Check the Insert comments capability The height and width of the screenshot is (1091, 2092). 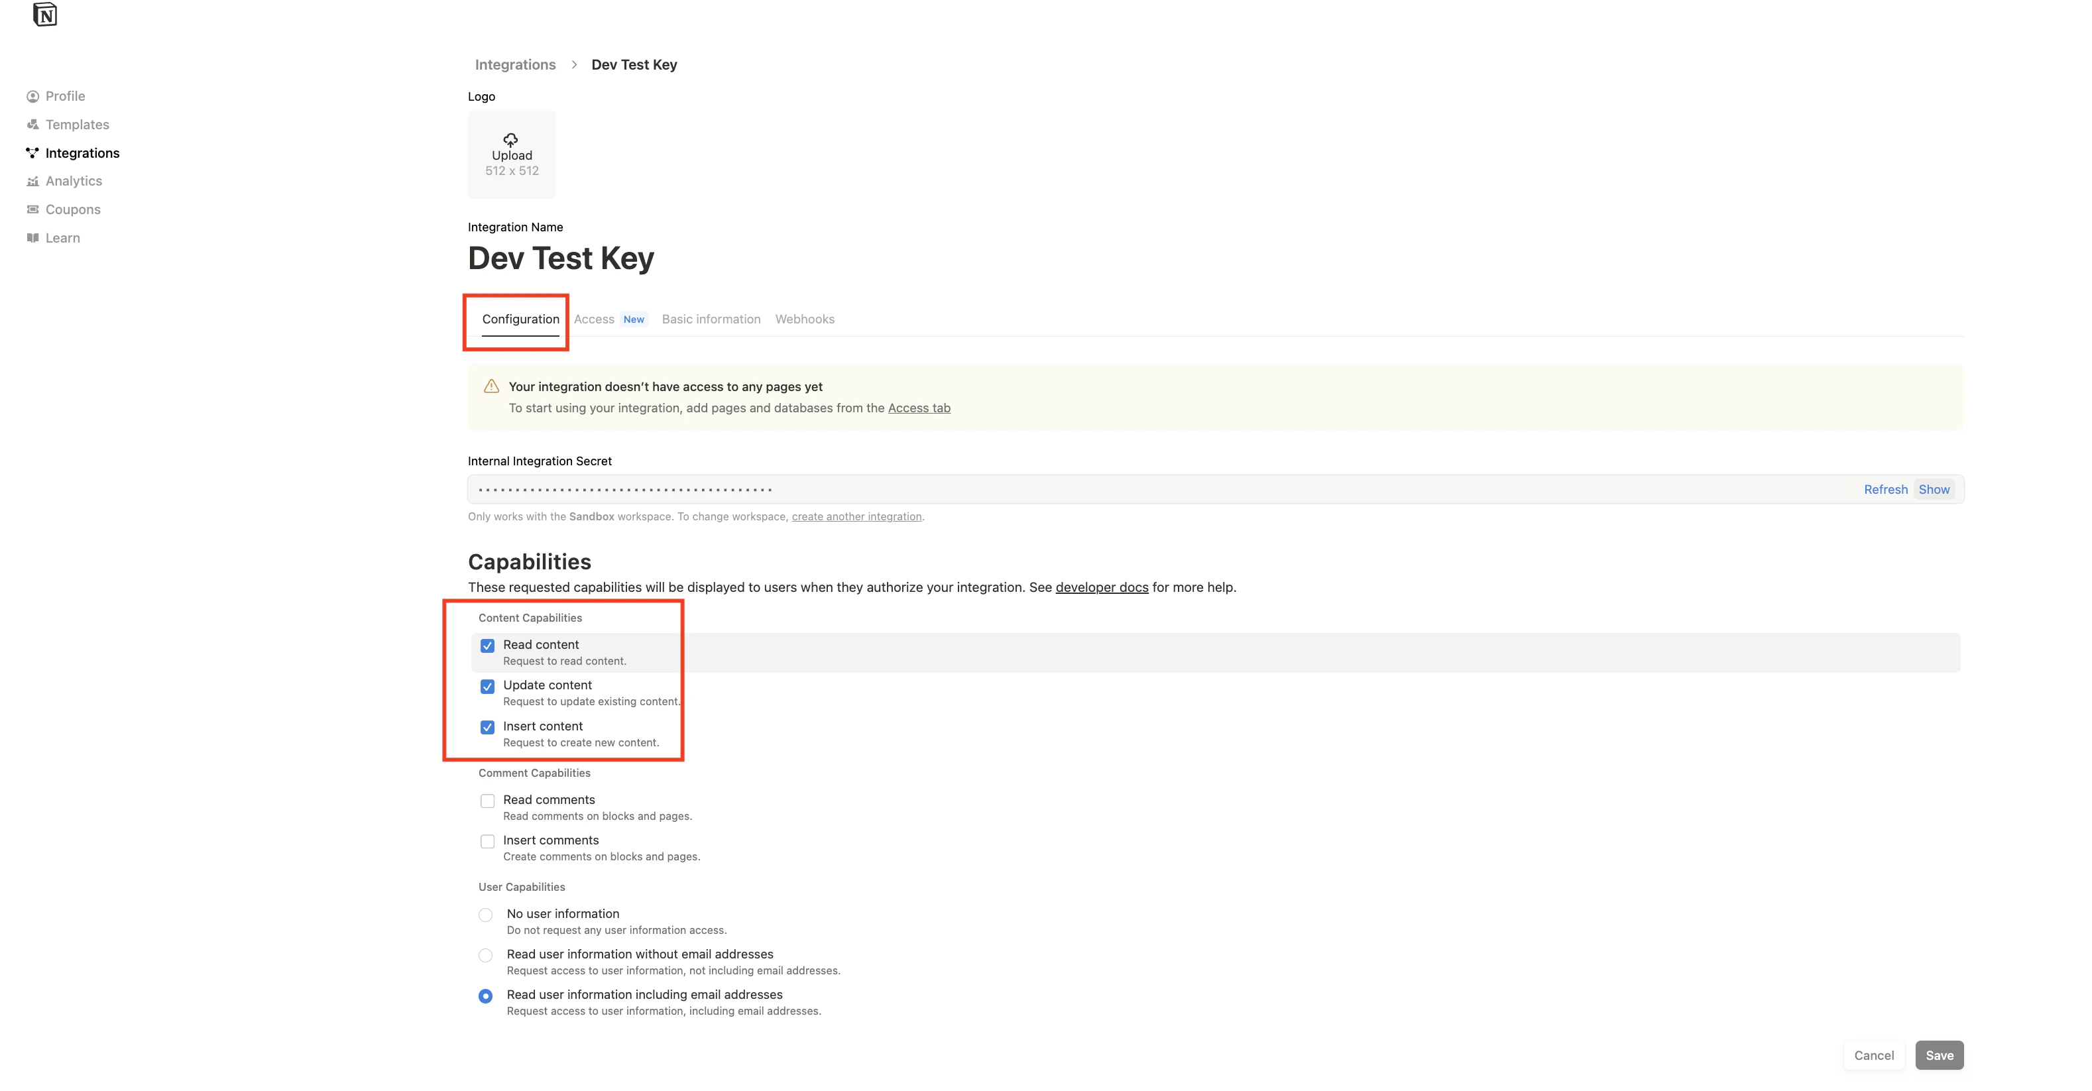(x=487, y=841)
